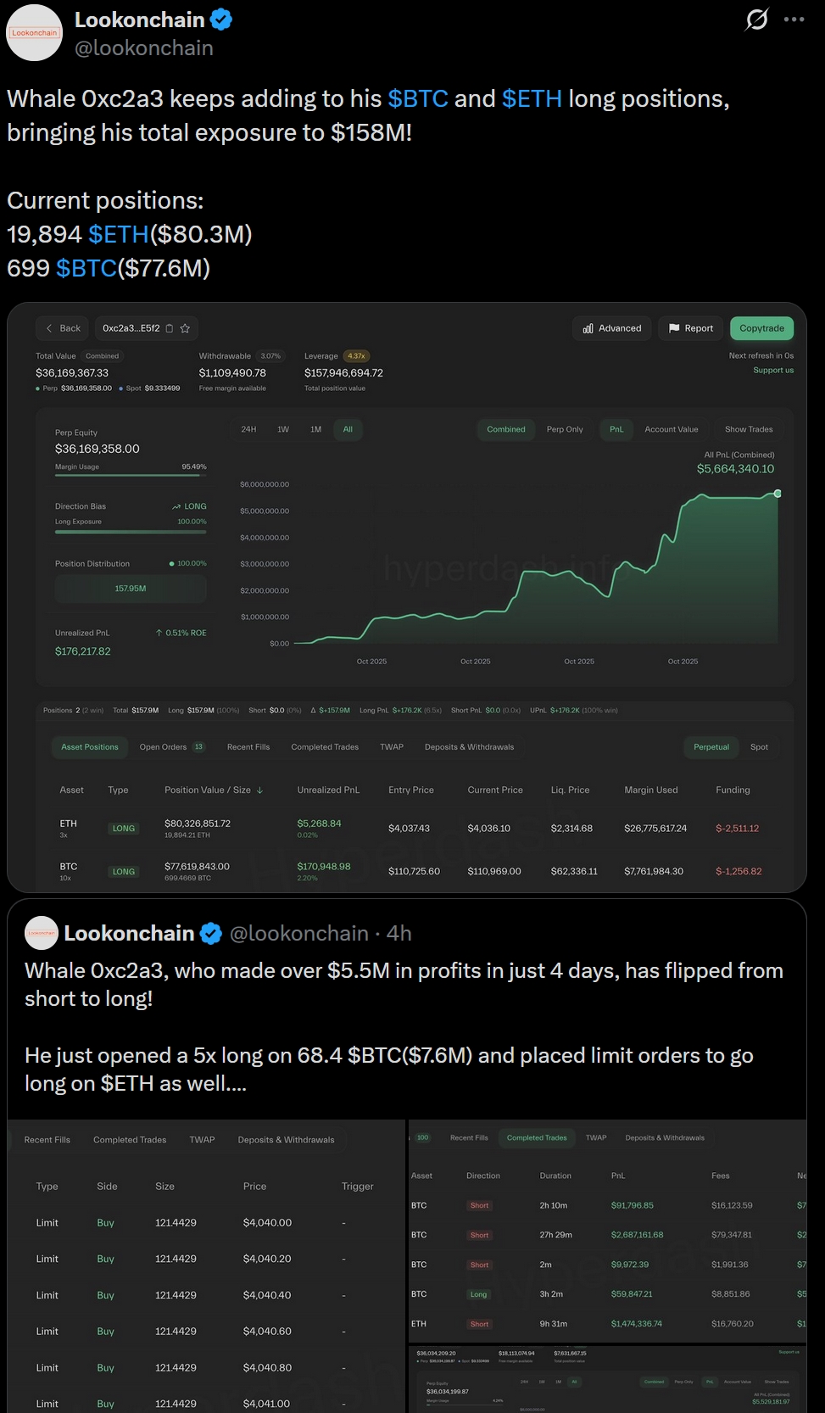Switch the chart to Perp Only
The image size is (825, 1413).
565,429
